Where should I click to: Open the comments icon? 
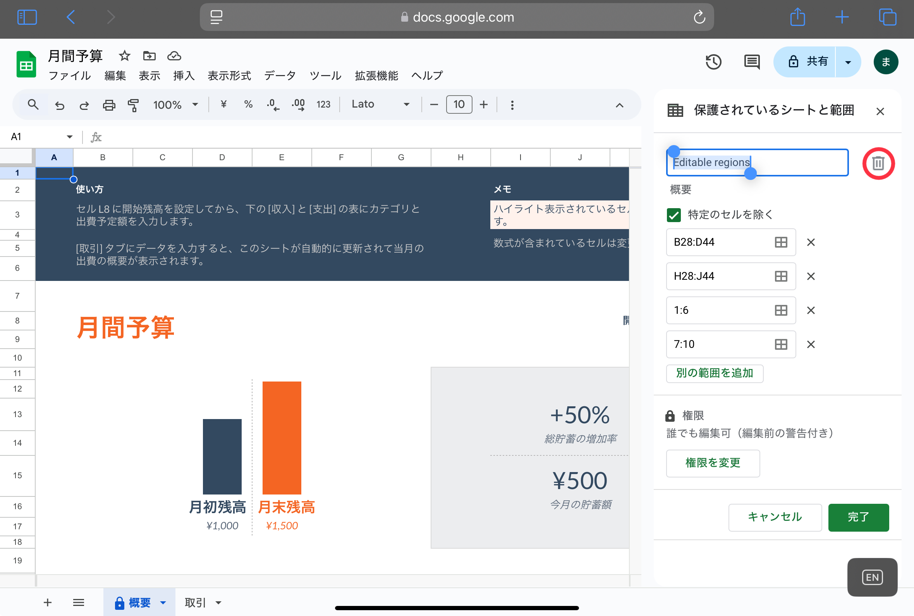[x=751, y=62]
